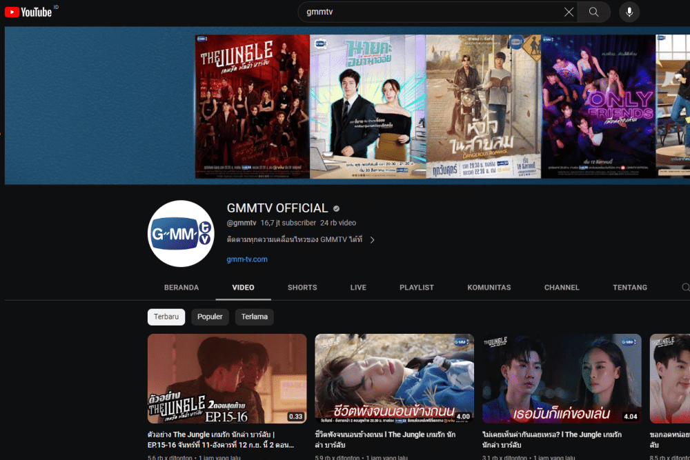Go to the TENTANG tab
Screen dimensions: 690x460
pos(629,288)
